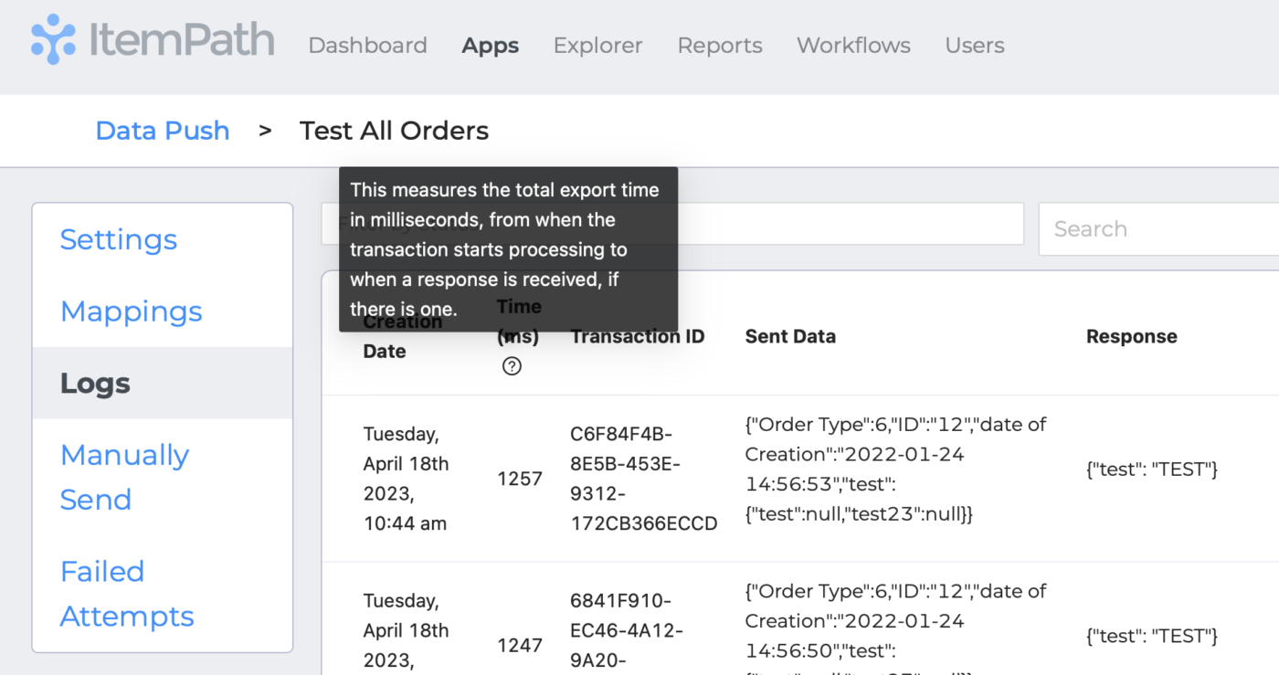Click the first row's TEST response
Image resolution: width=1279 pixels, height=675 pixels.
pos(1152,469)
